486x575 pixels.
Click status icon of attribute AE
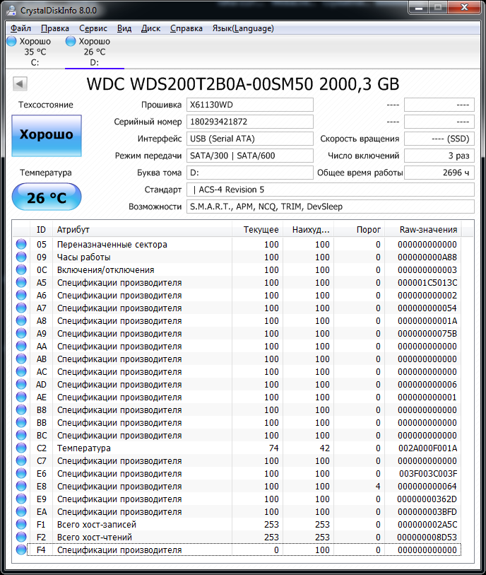point(21,397)
